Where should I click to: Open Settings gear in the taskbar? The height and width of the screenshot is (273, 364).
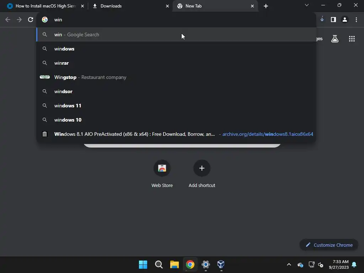(x=206, y=264)
